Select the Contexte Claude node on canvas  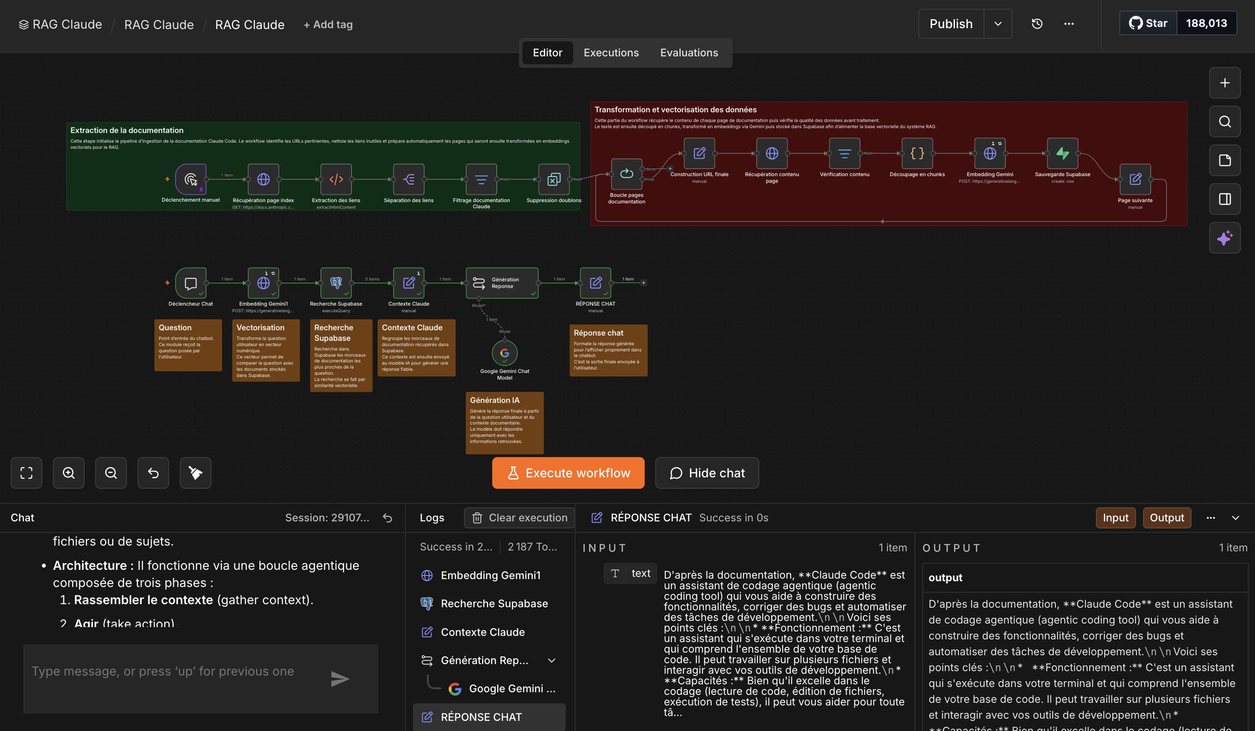(x=409, y=283)
